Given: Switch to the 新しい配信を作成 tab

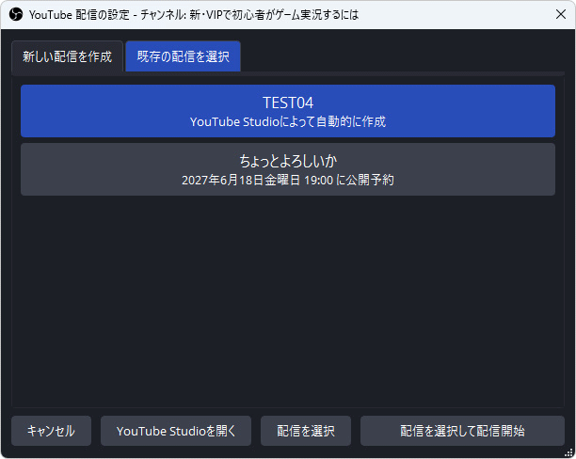Looking at the screenshot, I should [67, 56].
